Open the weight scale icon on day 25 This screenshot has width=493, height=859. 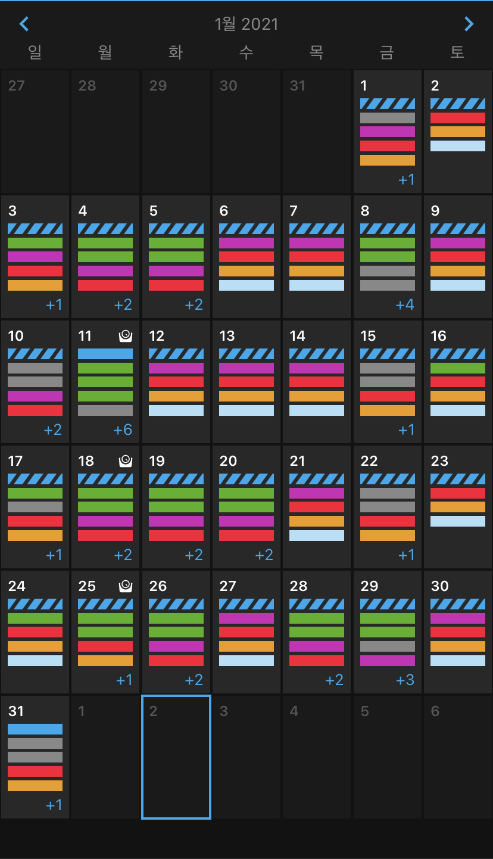pyautogui.click(x=125, y=586)
